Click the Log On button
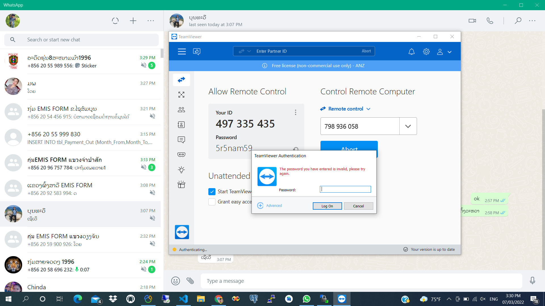Viewport: 545px width, 306px height. pos(327,206)
